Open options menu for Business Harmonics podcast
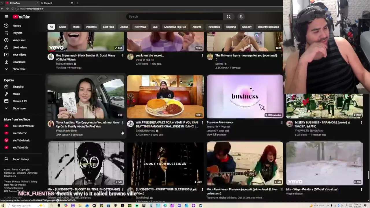 (x=282, y=123)
